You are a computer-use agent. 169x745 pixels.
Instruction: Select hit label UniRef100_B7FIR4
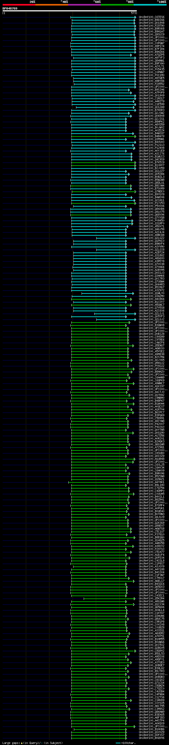click(x=152, y=49)
